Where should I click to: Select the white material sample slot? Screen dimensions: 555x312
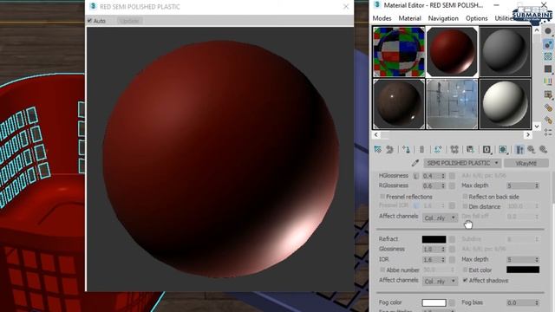click(505, 104)
